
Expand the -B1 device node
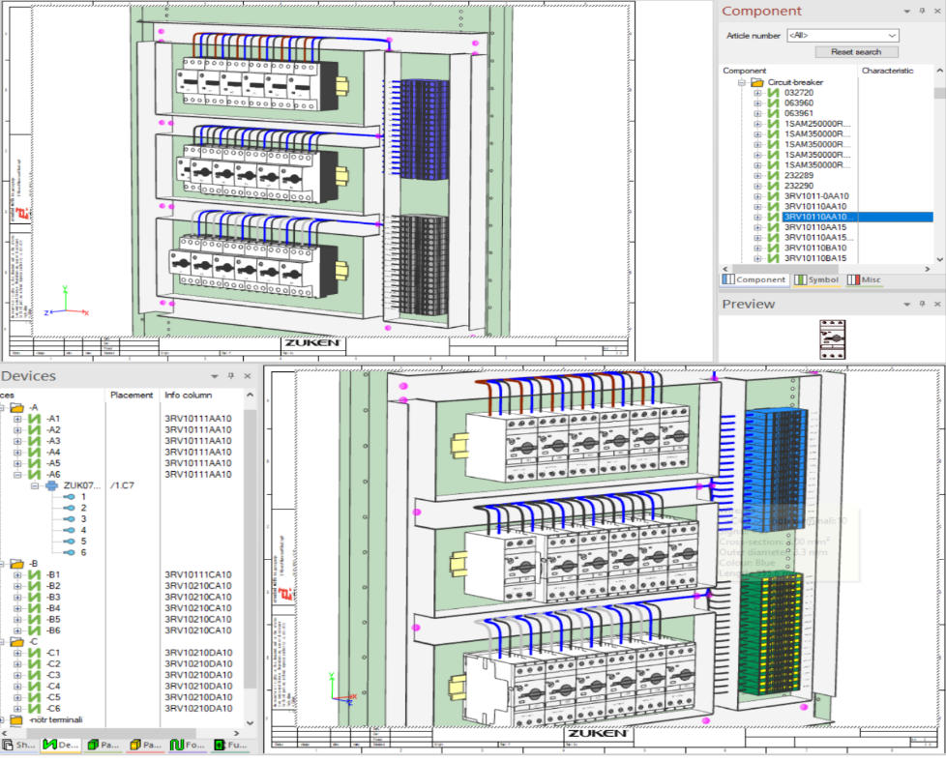[x=17, y=575]
